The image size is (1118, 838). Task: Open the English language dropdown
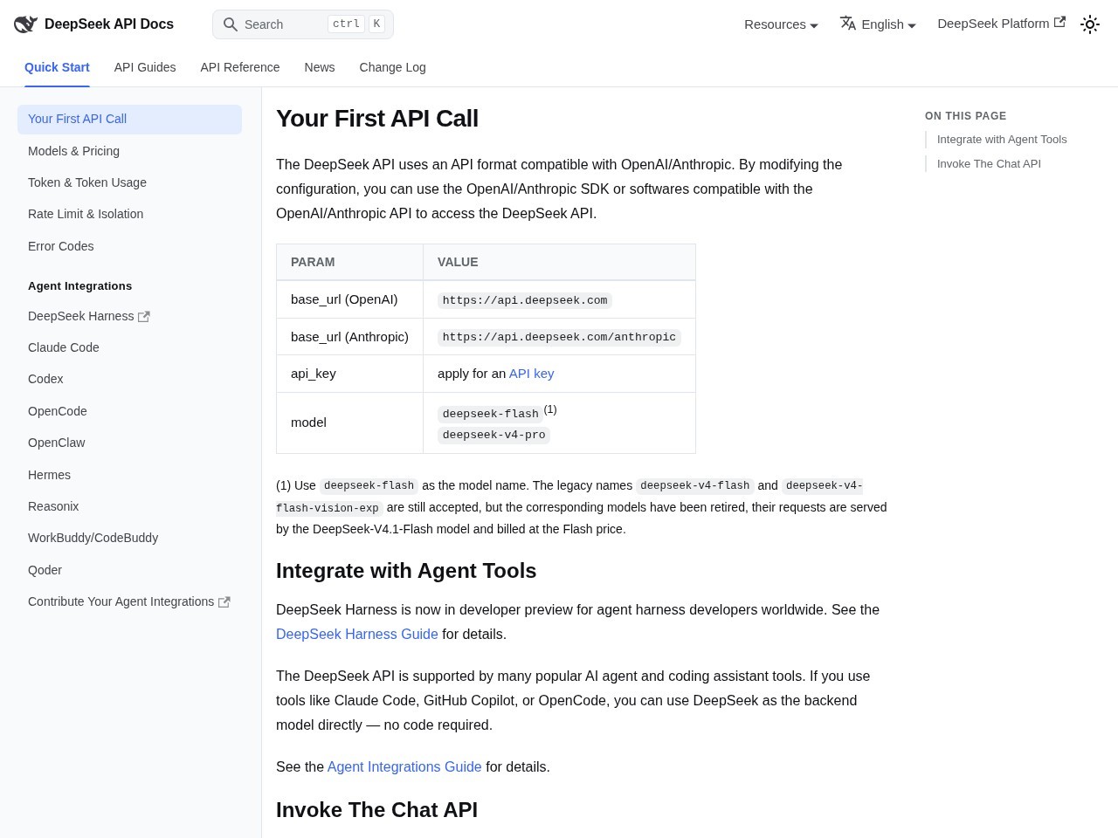point(878,24)
